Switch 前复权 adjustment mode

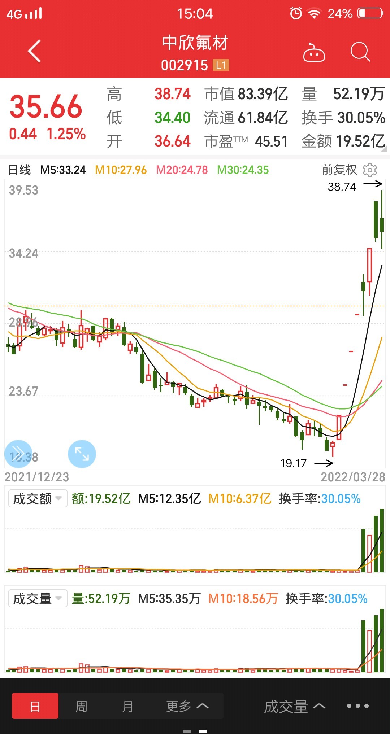[339, 170]
